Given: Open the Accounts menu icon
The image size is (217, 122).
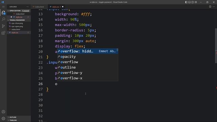Looking at the screenshot, I should point(3,111).
